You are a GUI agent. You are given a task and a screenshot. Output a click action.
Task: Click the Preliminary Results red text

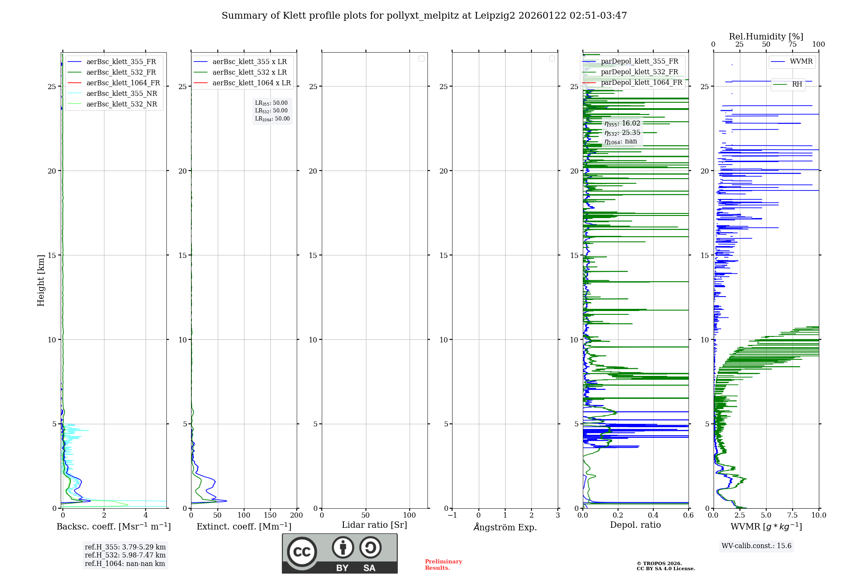(443, 564)
